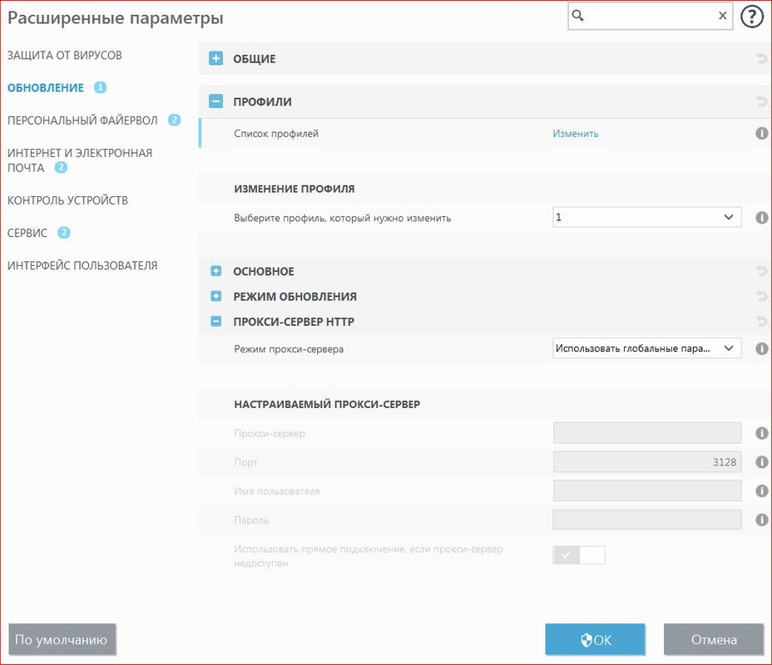
Task: Open the profile selection dropdown showing 1
Action: (647, 217)
